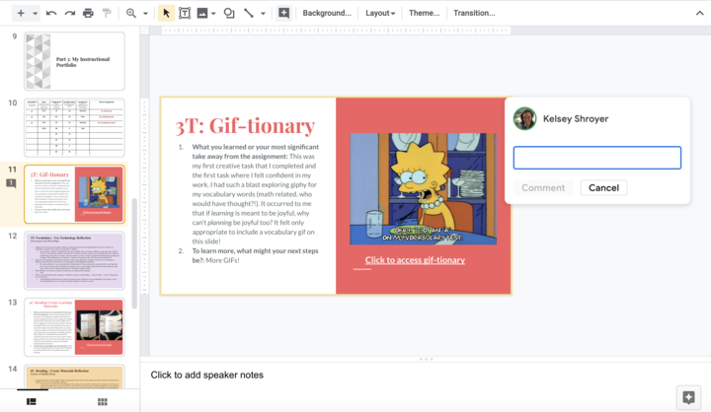Select slide 9 thumbnail Instructional Portfolio
Viewport: 711px width, 412px height.
[74, 61]
